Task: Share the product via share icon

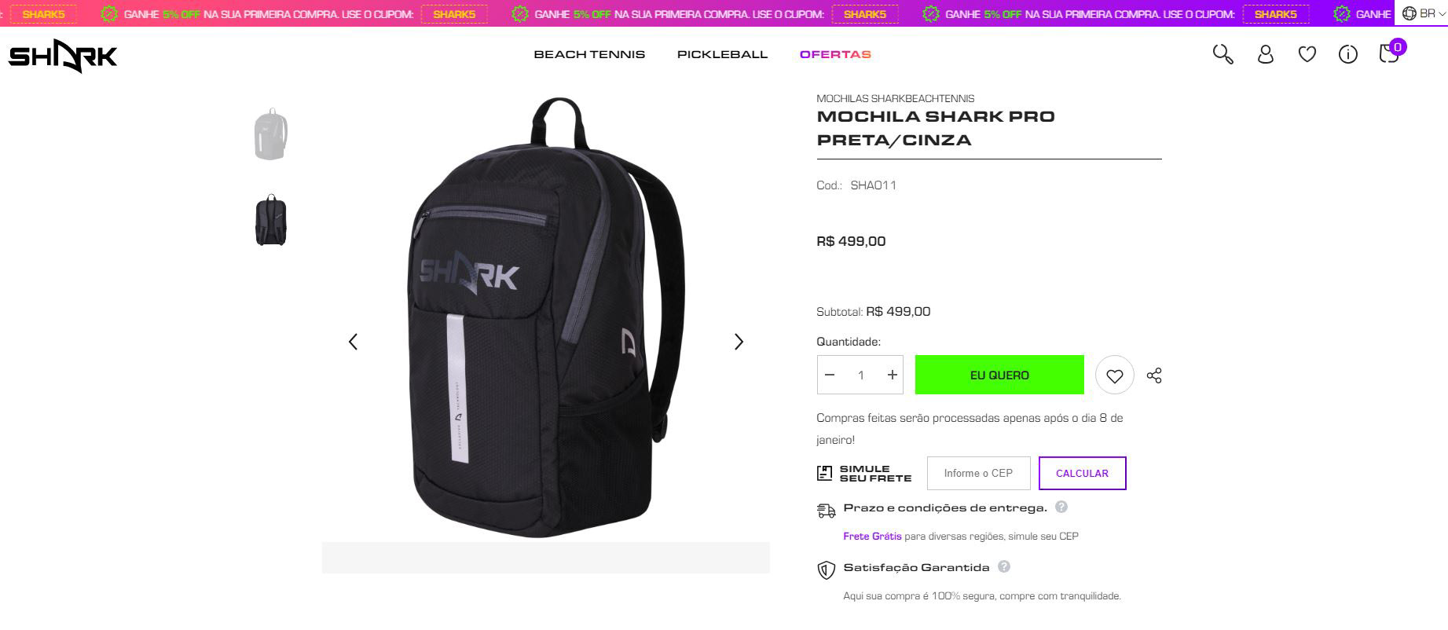Action: point(1154,375)
